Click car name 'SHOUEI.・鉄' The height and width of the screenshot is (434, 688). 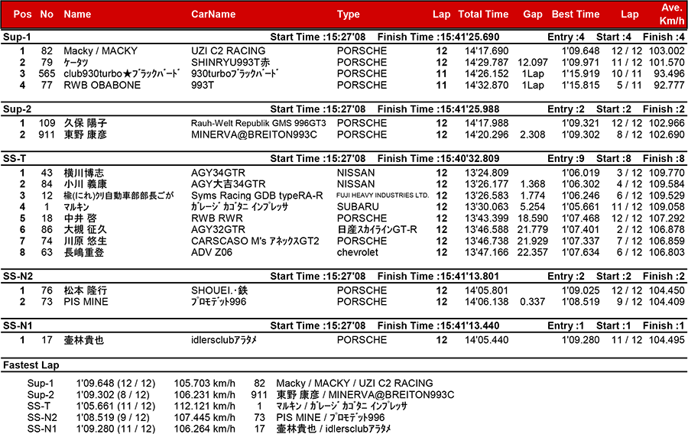pyautogui.click(x=219, y=290)
